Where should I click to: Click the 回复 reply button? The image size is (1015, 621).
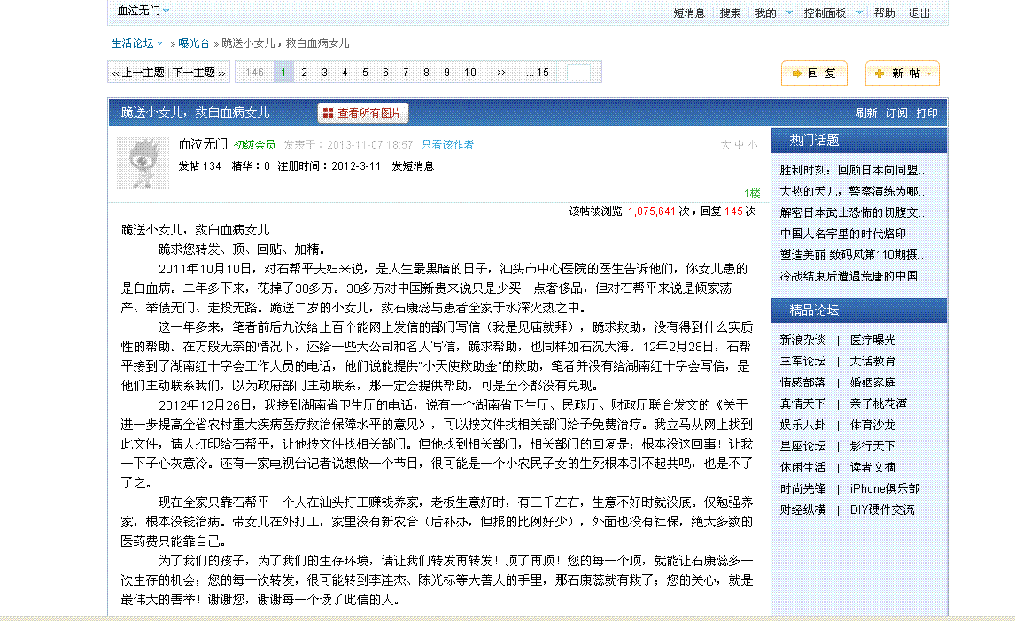[814, 73]
